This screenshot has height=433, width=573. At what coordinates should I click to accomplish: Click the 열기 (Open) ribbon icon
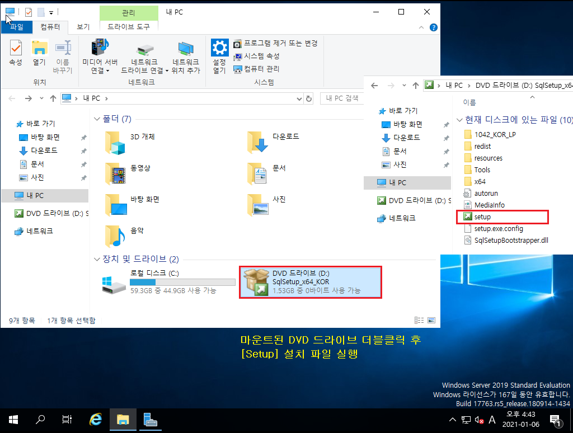tap(40, 53)
